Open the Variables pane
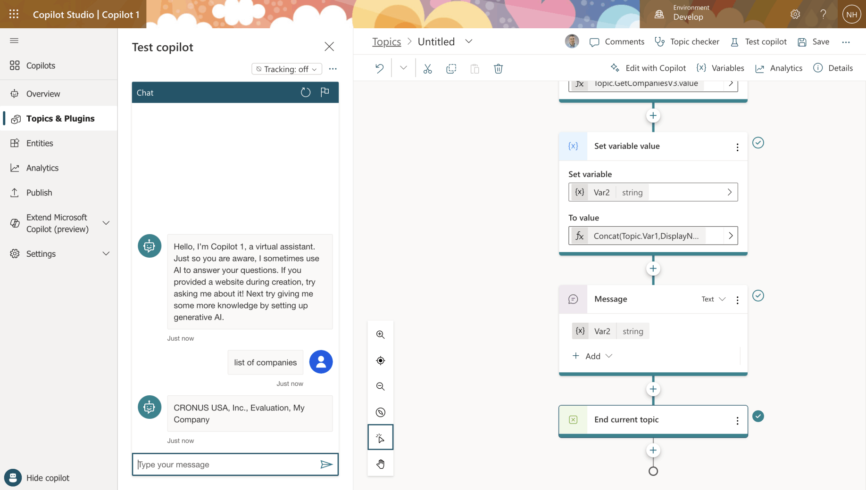The height and width of the screenshot is (490, 866). pos(721,68)
